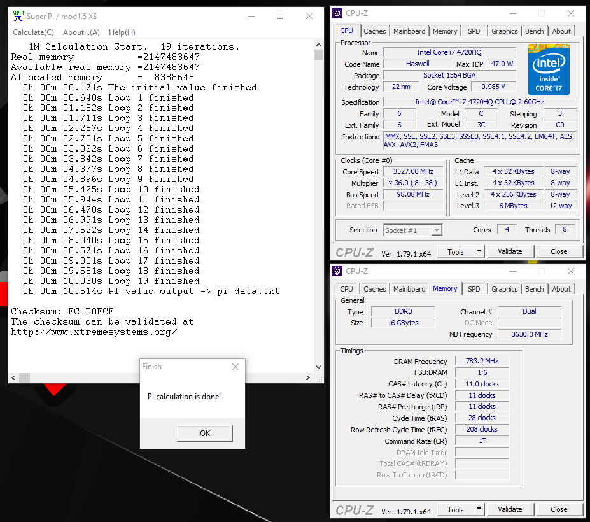Minimize the upper CPU-Z window
The image size is (590, 522).
coord(513,13)
